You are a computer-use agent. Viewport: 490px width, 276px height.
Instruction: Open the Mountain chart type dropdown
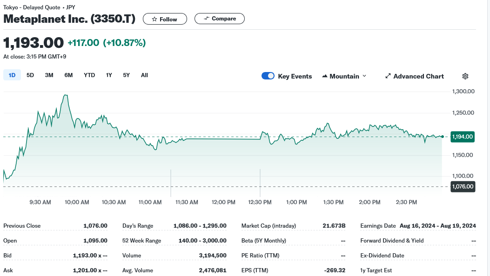(344, 76)
